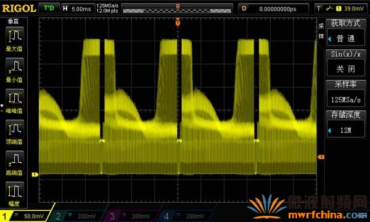
Task: Click the waveform memory overview bar
Action: [177, 9]
